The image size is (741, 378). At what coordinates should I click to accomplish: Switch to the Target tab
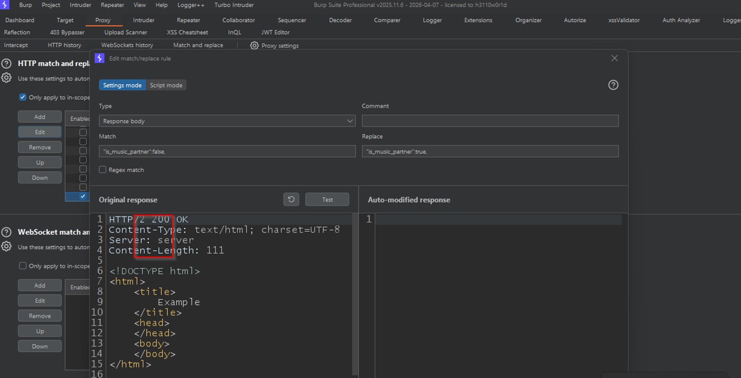pos(65,20)
